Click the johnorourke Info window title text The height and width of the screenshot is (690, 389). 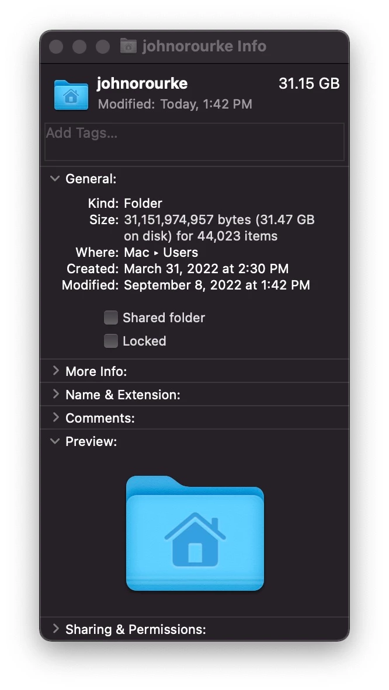tap(204, 46)
